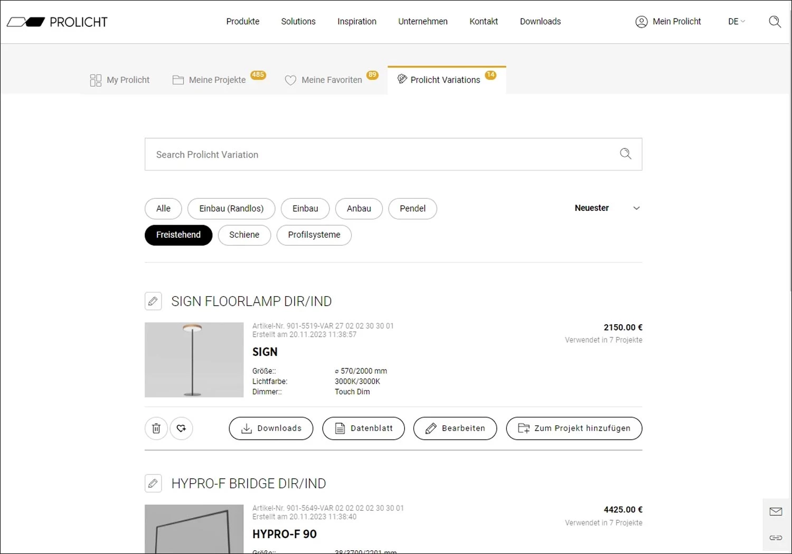The width and height of the screenshot is (792, 554).
Task: Click the 485 badge on Meine Projekte
Action: [258, 75]
